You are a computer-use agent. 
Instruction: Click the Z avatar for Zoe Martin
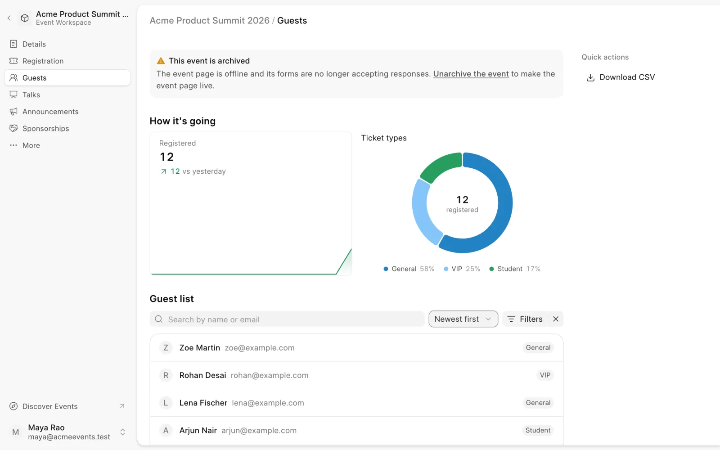pyautogui.click(x=166, y=348)
